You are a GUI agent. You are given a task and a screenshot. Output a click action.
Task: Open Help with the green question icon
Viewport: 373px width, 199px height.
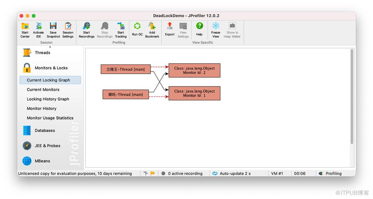[x=199, y=26]
